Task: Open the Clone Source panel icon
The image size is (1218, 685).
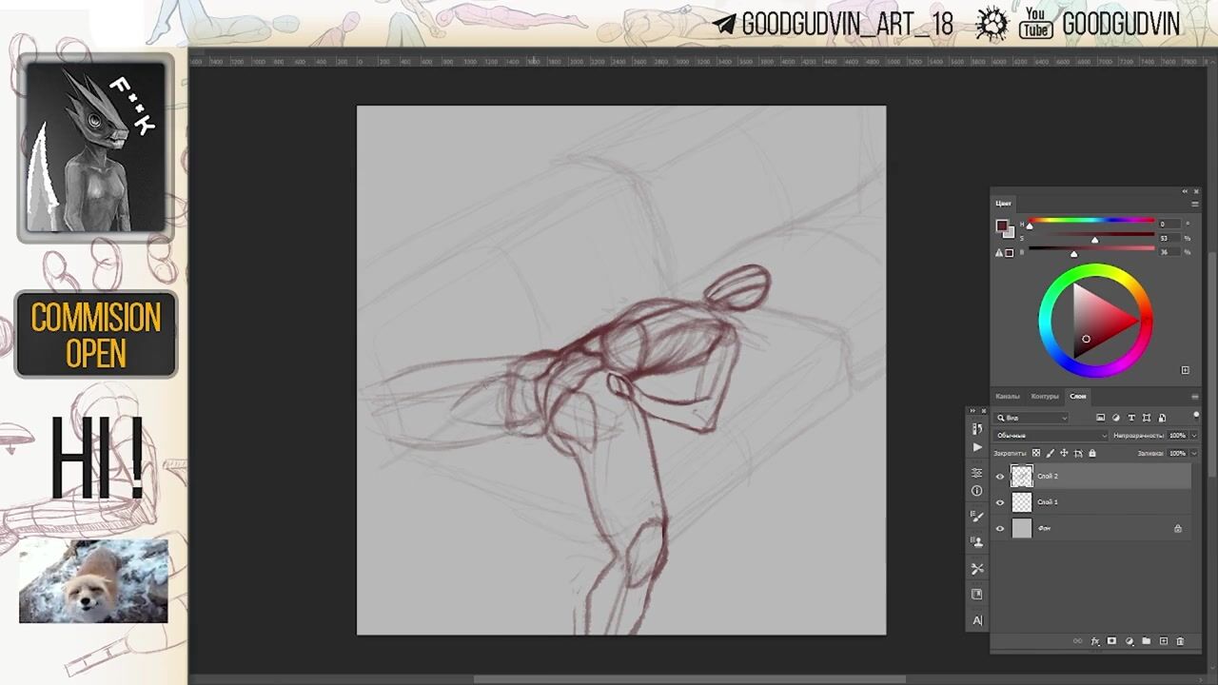Action: coord(976,542)
